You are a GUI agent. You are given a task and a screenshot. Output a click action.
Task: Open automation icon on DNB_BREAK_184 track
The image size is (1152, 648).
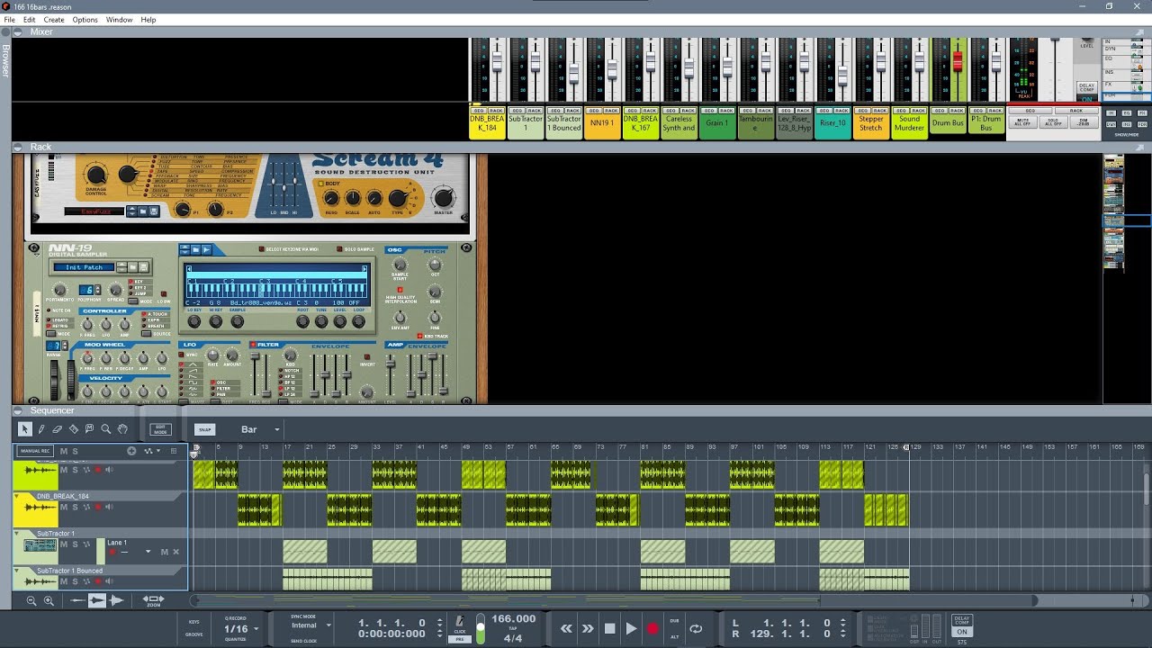click(87, 507)
